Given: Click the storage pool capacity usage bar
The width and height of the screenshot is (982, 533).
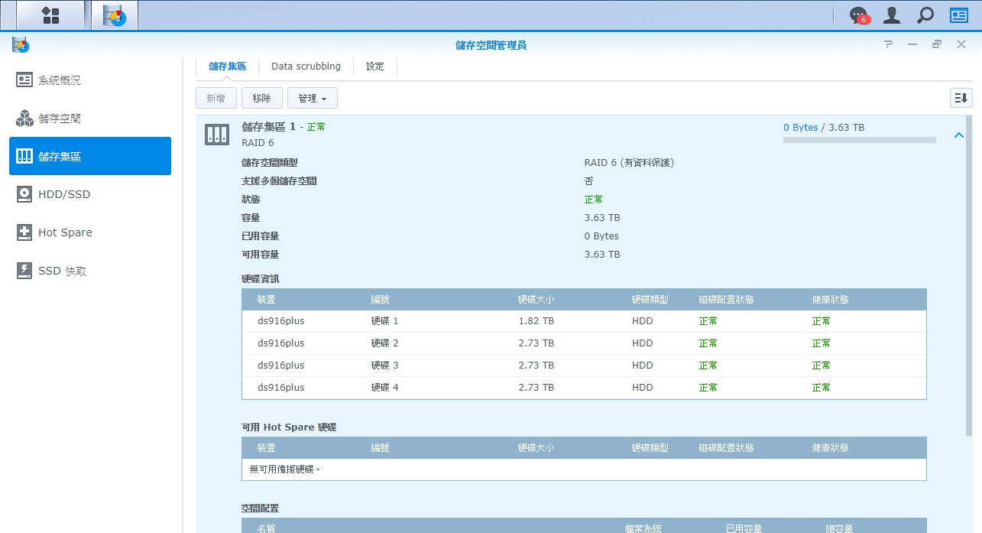Looking at the screenshot, I should click(859, 140).
